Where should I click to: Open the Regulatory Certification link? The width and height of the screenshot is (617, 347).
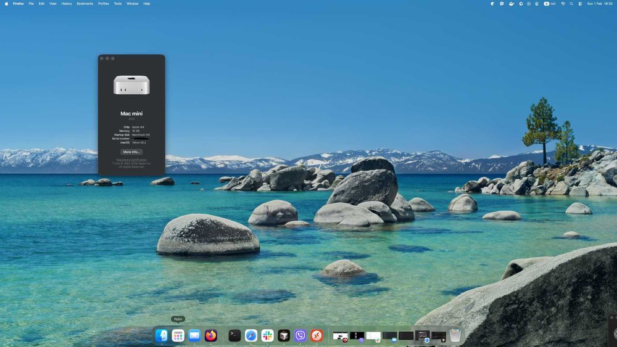tap(131, 160)
